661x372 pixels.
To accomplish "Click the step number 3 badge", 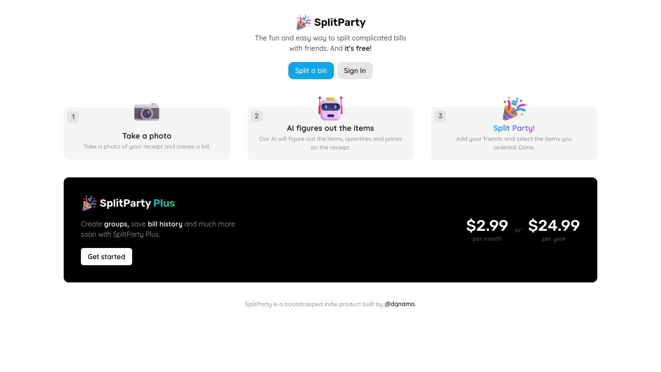I will pos(440,116).
